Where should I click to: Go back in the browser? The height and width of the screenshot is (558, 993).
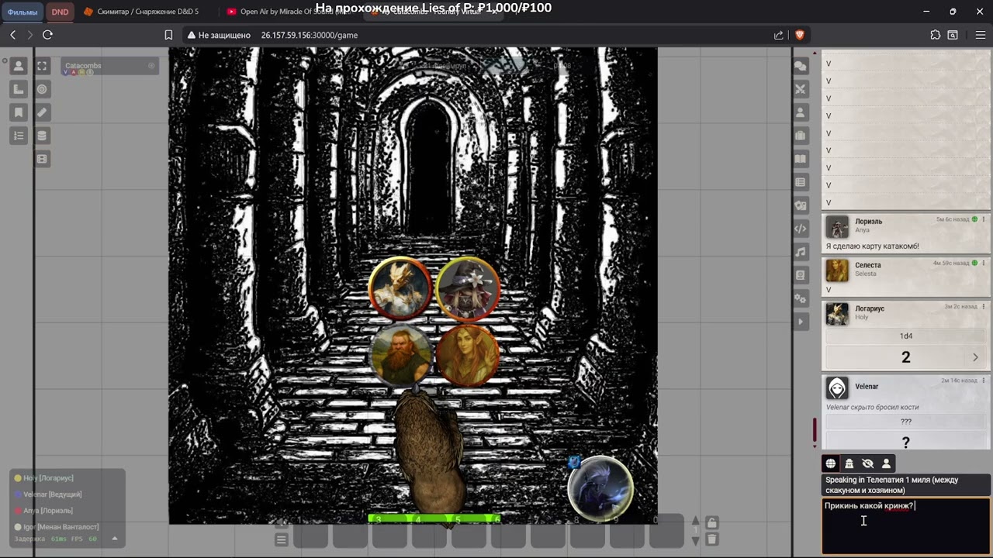click(13, 35)
